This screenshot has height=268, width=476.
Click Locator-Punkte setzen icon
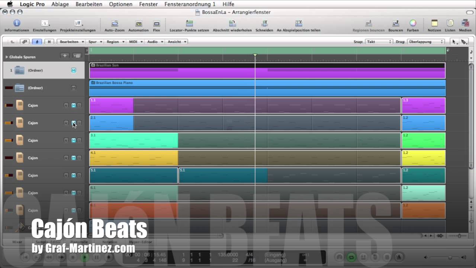[x=189, y=23]
